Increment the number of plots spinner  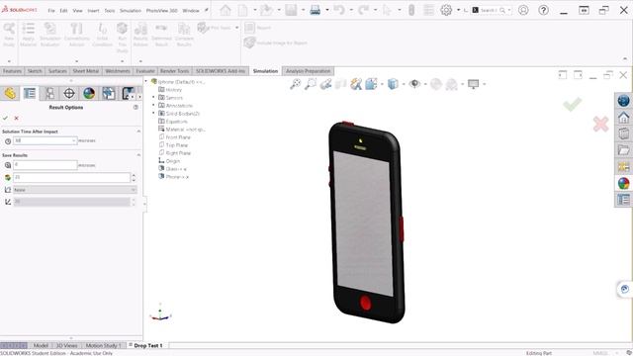(x=134, y=175)
